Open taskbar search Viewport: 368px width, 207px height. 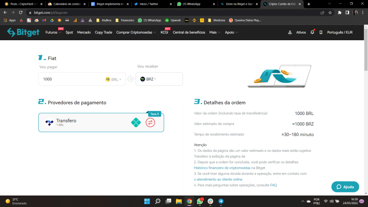pos(158,201)
